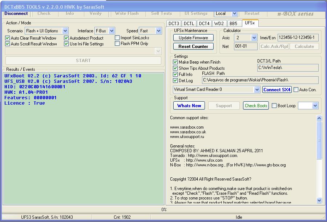Click the 0% progress bar
Viewport: 327px width, 222px height.
[x=163, y=209]
